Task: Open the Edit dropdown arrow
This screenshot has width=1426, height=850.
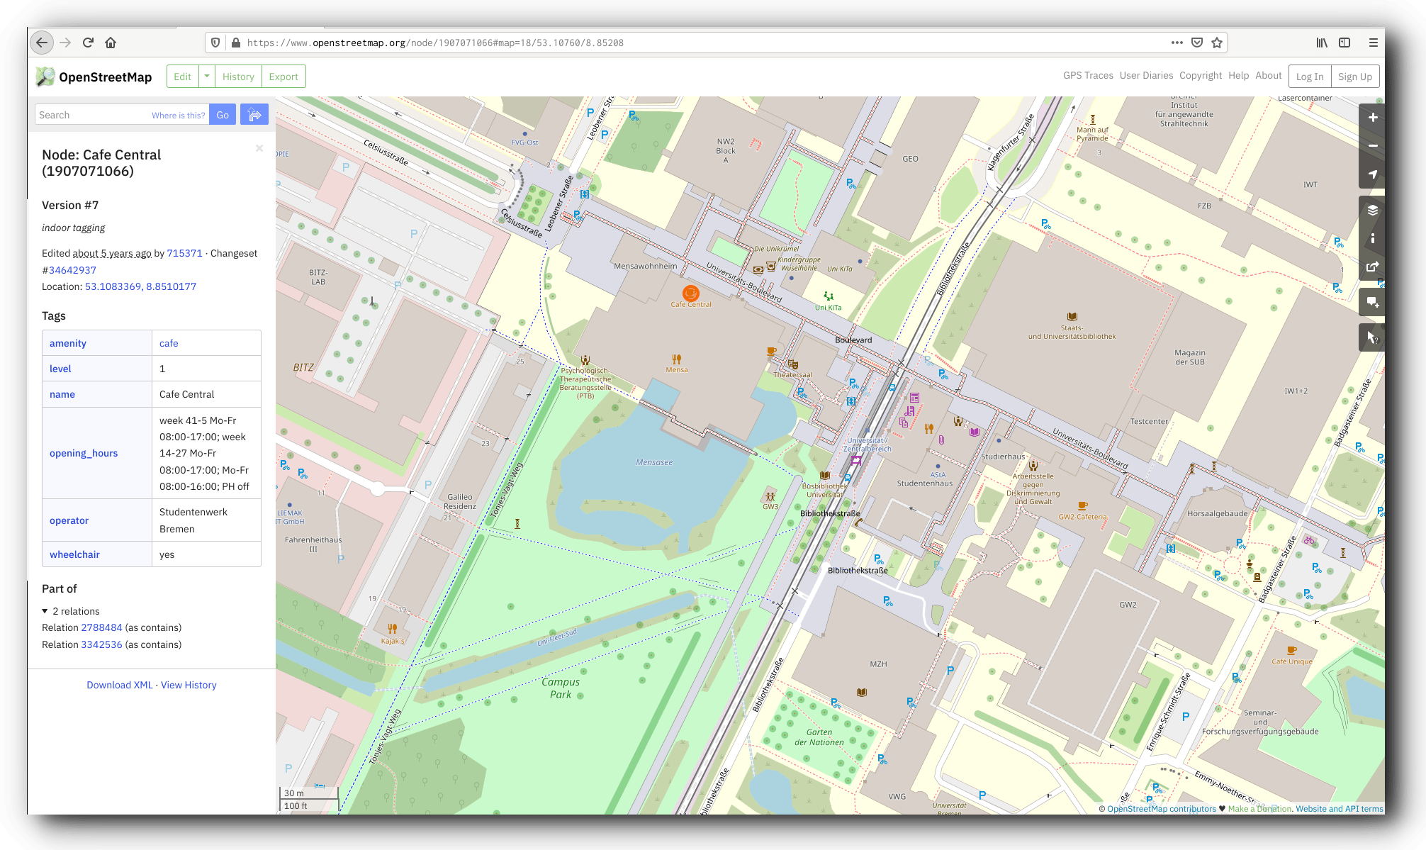Action: (x=206, y=76)
